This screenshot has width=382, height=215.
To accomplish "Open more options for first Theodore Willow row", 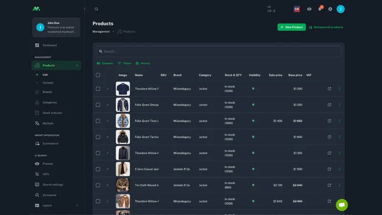I will [340, 89].
